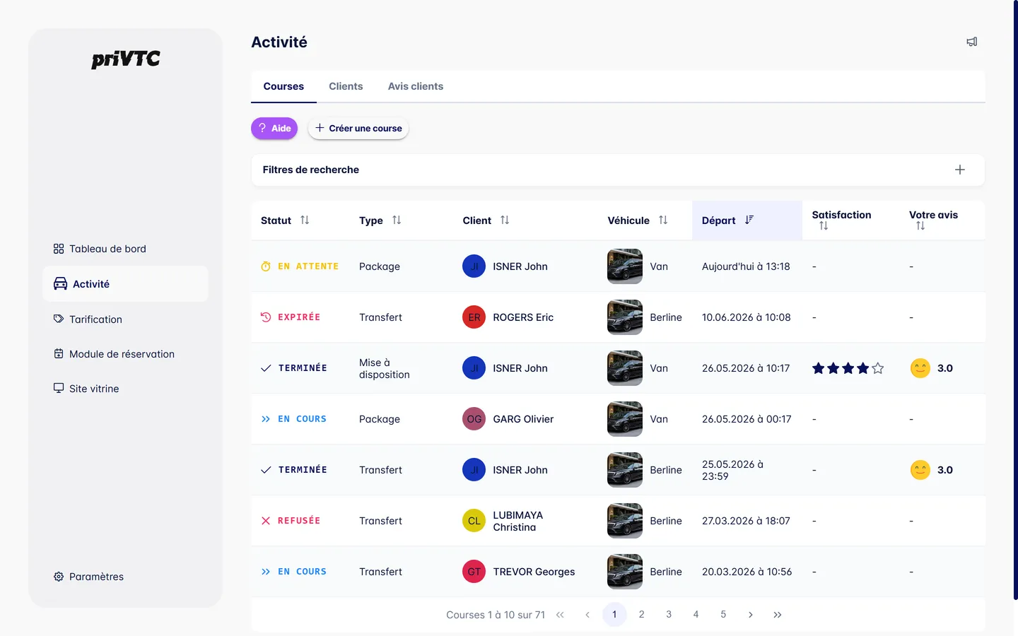1018x636 pixels.
Task: Open Paramètres gear icon
Action: click(59, 577)
